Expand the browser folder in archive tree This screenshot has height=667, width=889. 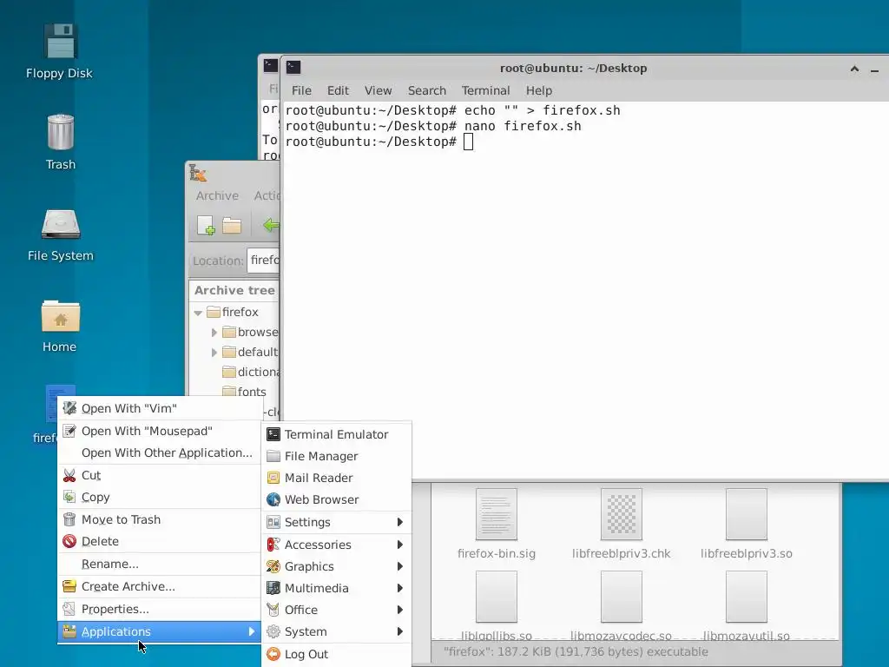tap(214, 333)
